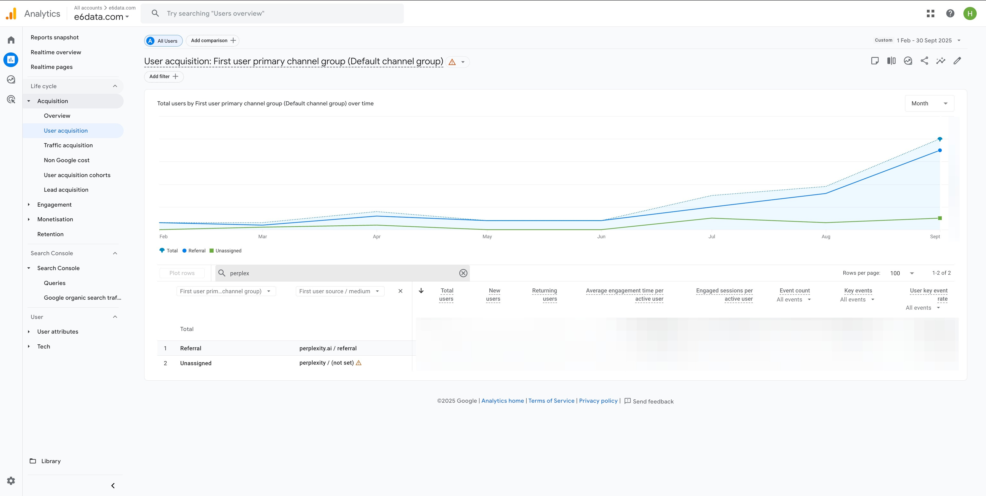
Task: Toggle the Referral series in the legend
Action: click(194, 251)
